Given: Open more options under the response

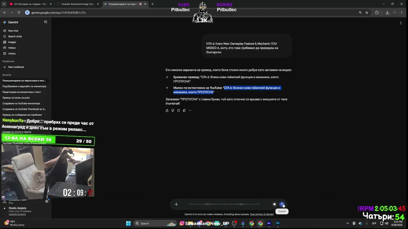Looking at the screenshot, I should tap(190, 110).
